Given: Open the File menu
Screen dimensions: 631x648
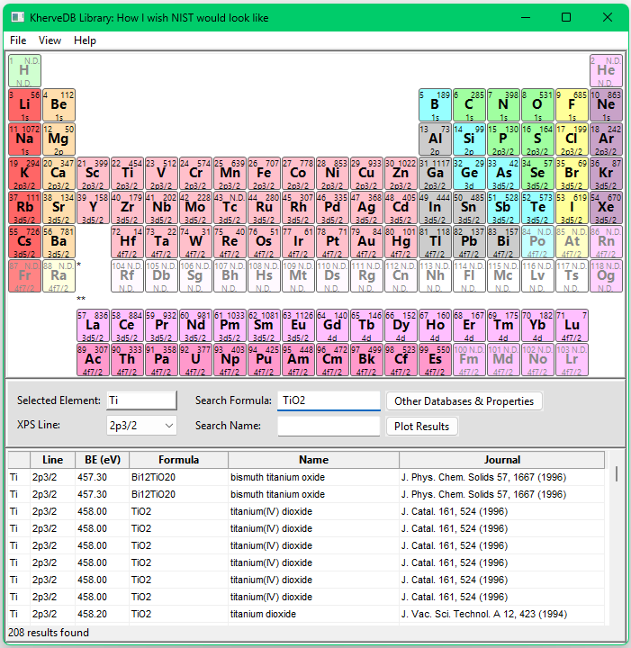Looking at the screenshot, I should 18,40.
